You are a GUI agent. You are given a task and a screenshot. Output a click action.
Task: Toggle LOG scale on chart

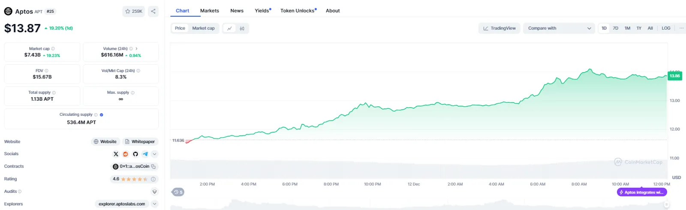click(666, 28)
